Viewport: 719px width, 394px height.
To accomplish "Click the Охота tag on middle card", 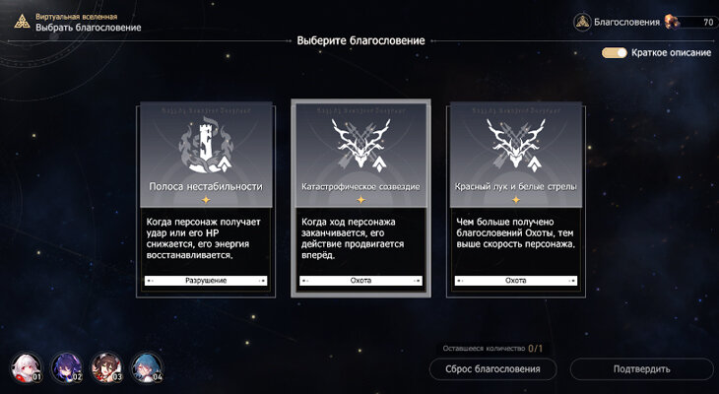I will point(360,281).
